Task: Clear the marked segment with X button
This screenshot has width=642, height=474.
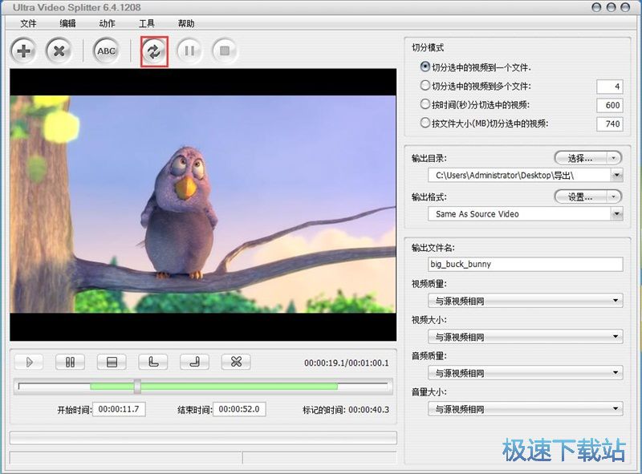Action: (x=236, y=363)
